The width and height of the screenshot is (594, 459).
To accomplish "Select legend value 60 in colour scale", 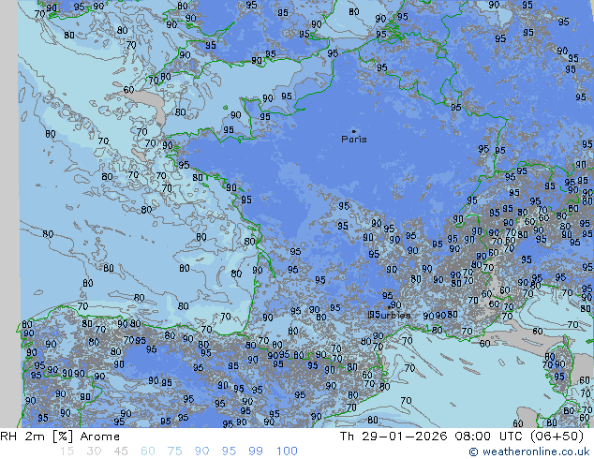I will click(x=148, y=452).
